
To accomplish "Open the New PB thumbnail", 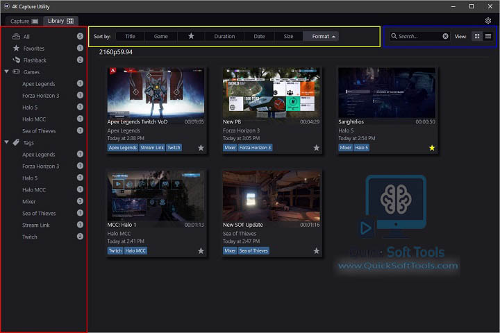I will tap(271, 92).
